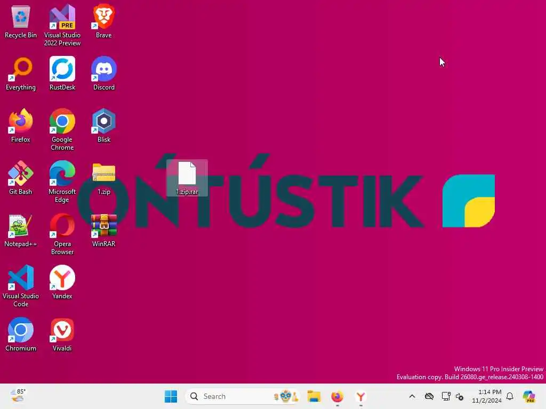
Task: Show hidden system tray icons
Action: (412, 396)
